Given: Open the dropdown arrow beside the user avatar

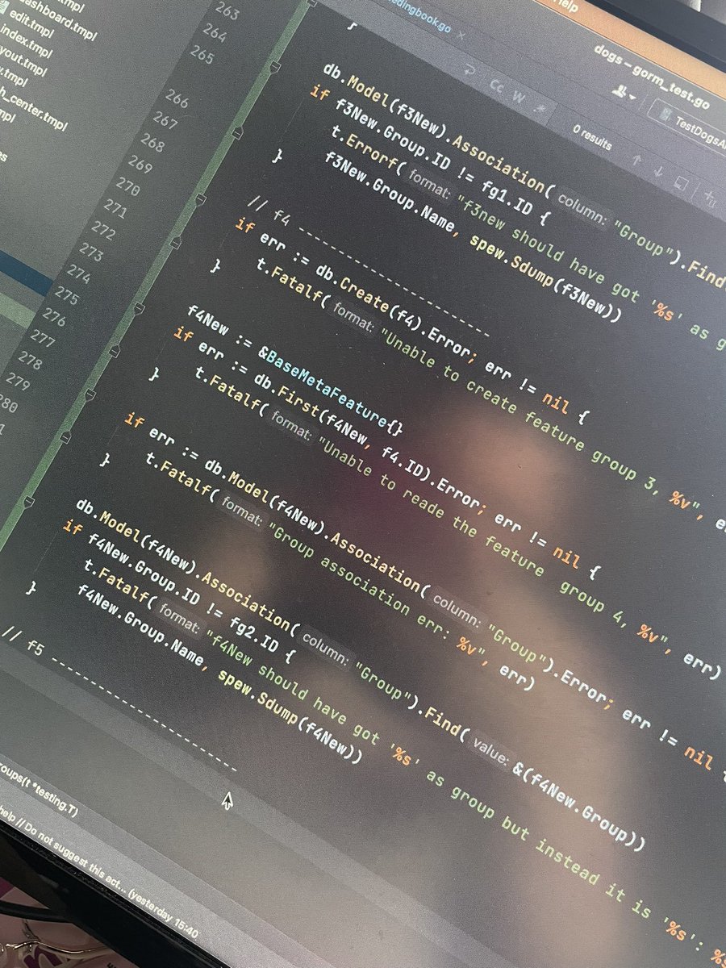Looking at the screenshot, I should [631, 97].
